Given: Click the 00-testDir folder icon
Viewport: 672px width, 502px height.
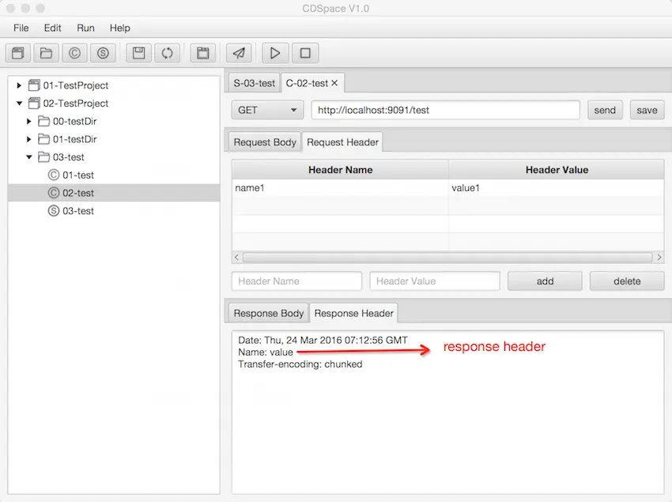Looking at the screenshot, I should pos(43,121).
